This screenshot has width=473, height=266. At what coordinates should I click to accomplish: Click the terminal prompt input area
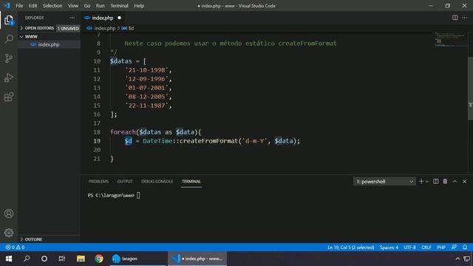click(x=138, y=195)
